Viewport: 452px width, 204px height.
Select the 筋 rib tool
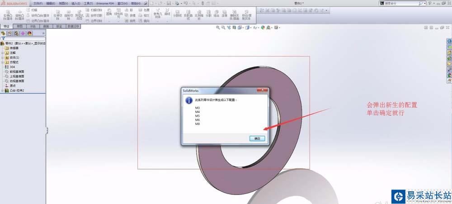[129, 10]
